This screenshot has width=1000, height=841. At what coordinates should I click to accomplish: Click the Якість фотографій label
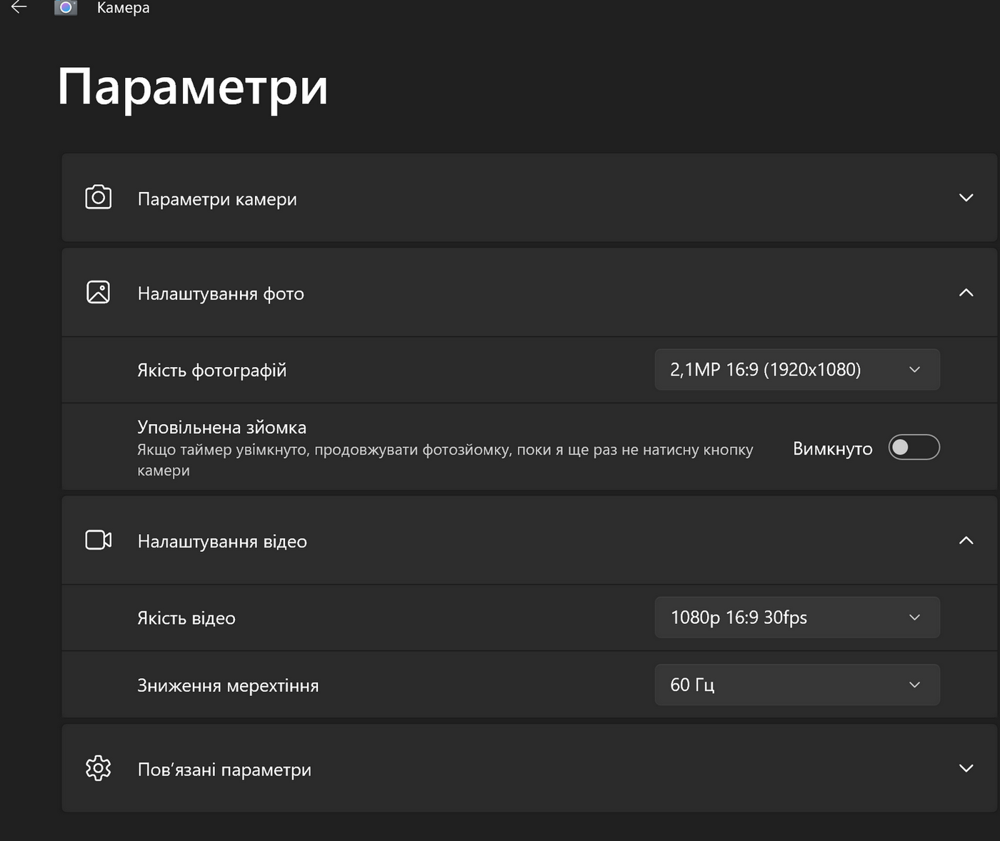pos(212,371)
